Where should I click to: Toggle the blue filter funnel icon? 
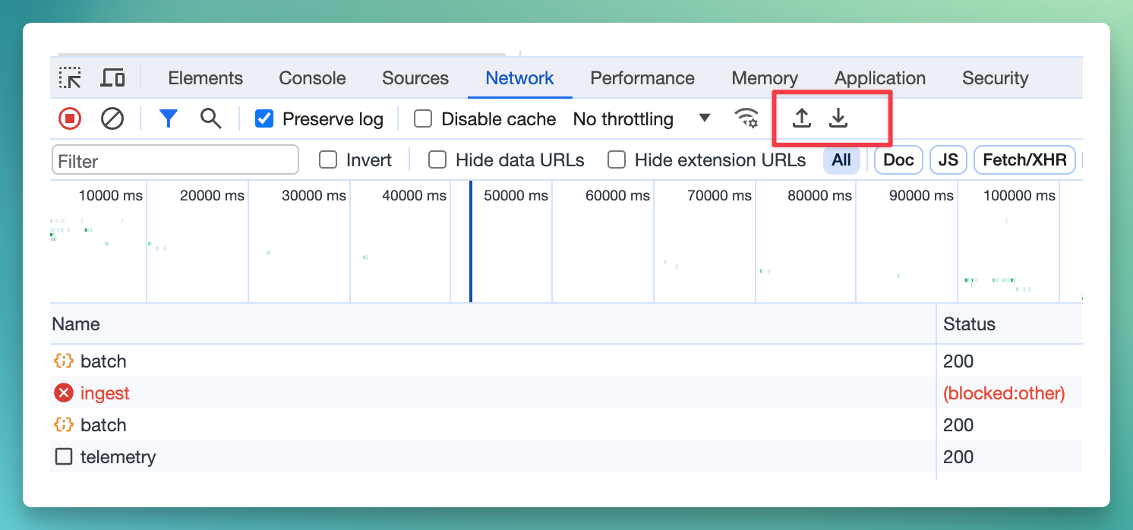click(168, 118)
